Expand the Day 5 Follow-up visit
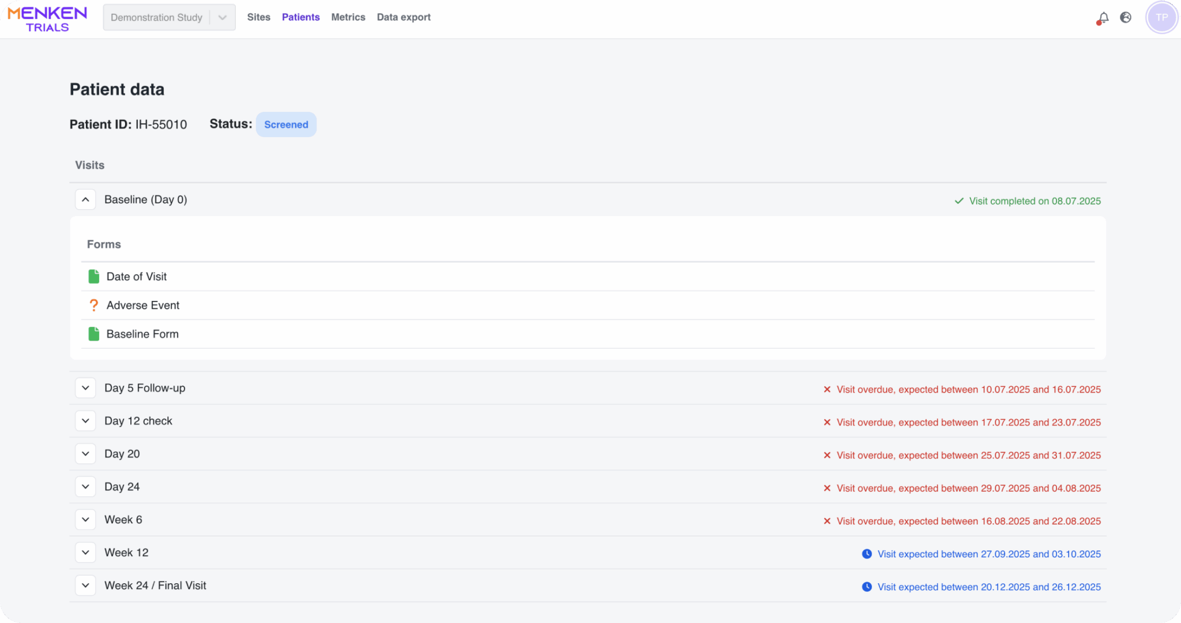The height and width of the screenshot is (623, 1181). pos(85,388)
